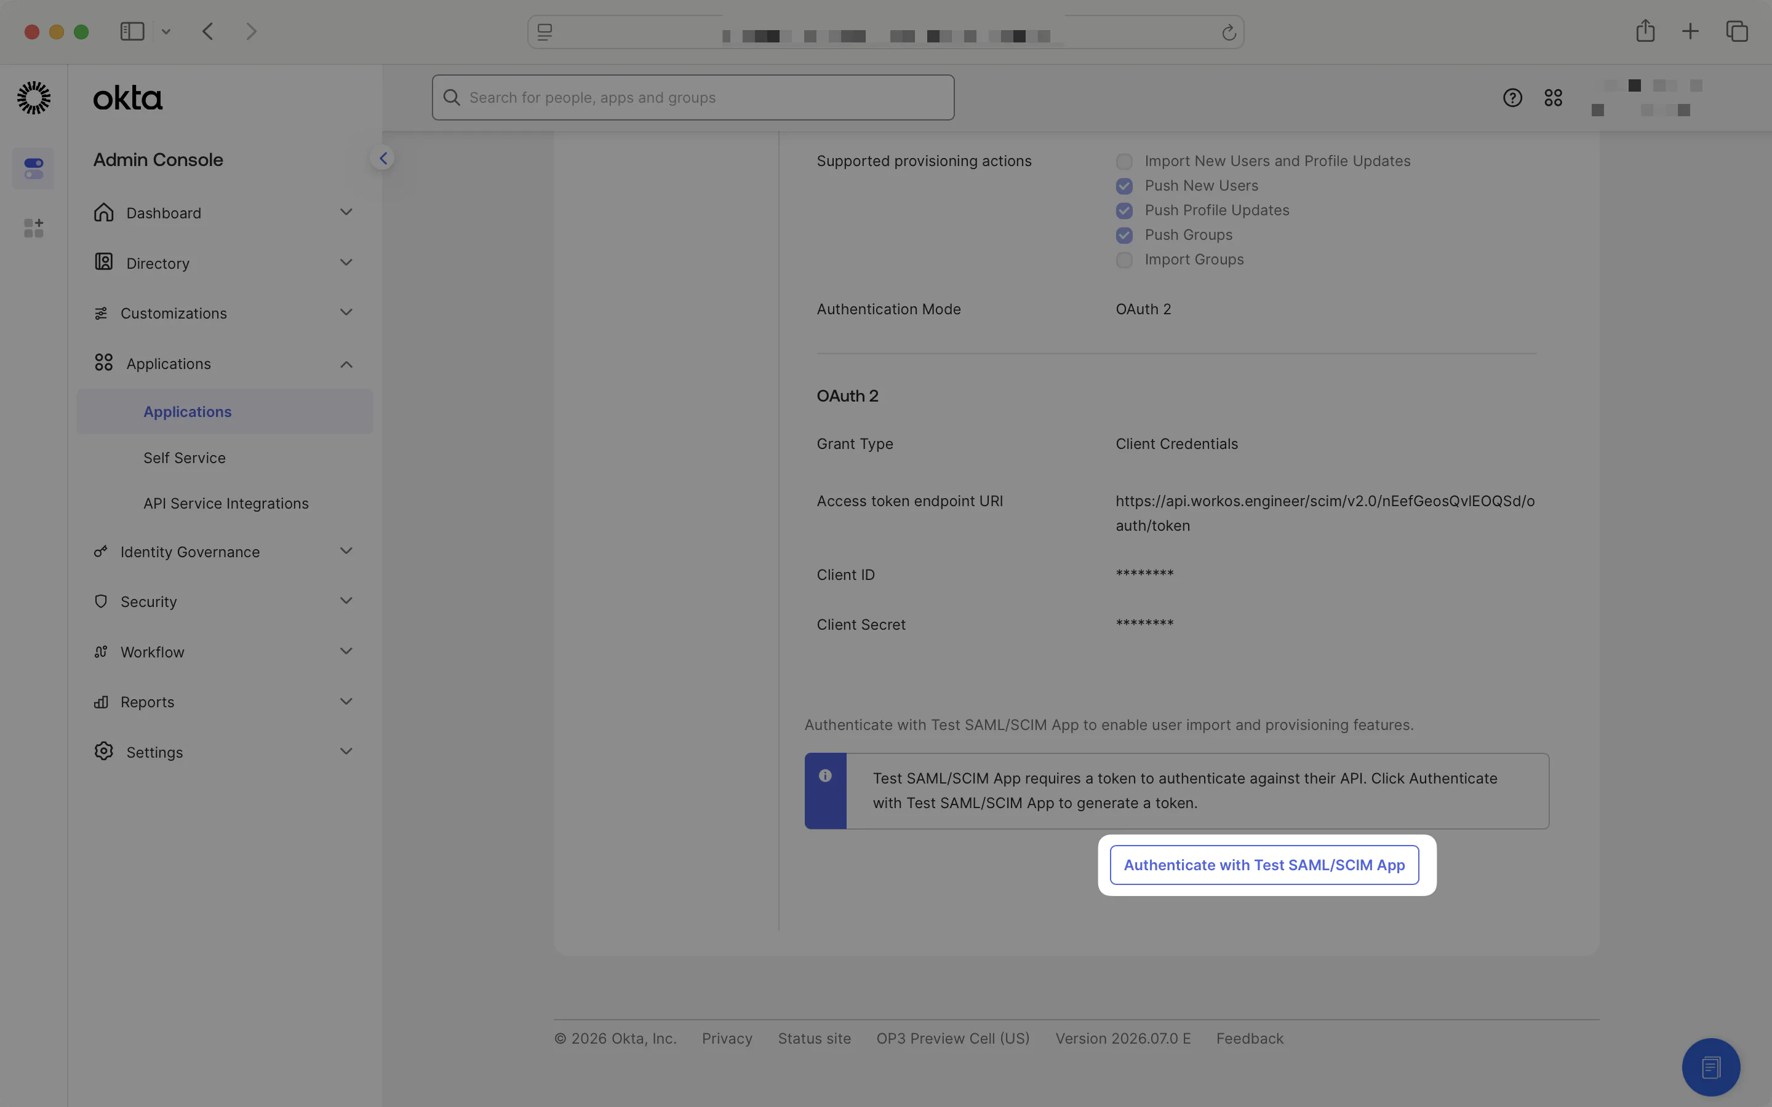Open a new browser tab with plus icon
This screenshot has width=1772, height=1107.
pyautogui.click(x=1691, y=31)
